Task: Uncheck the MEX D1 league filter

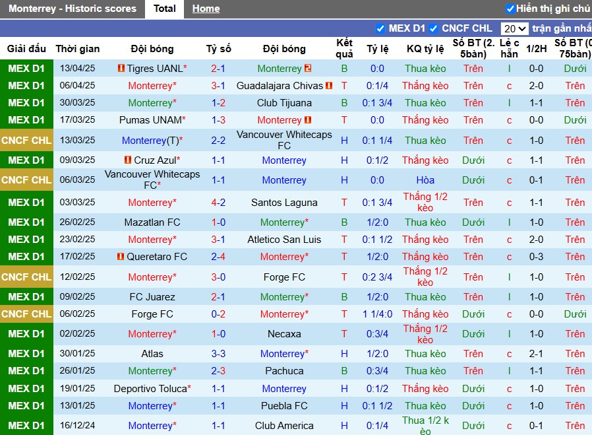Action: point(380,28)
